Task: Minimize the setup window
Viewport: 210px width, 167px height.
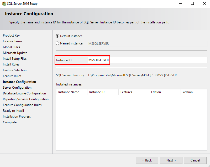Action: coord(181,3)
